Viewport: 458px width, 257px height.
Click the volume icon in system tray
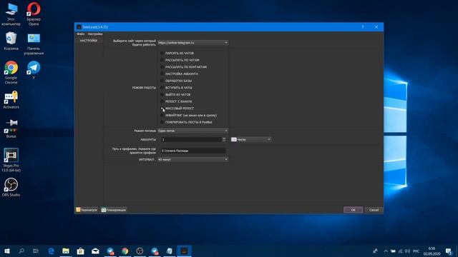tap(407, 251)
